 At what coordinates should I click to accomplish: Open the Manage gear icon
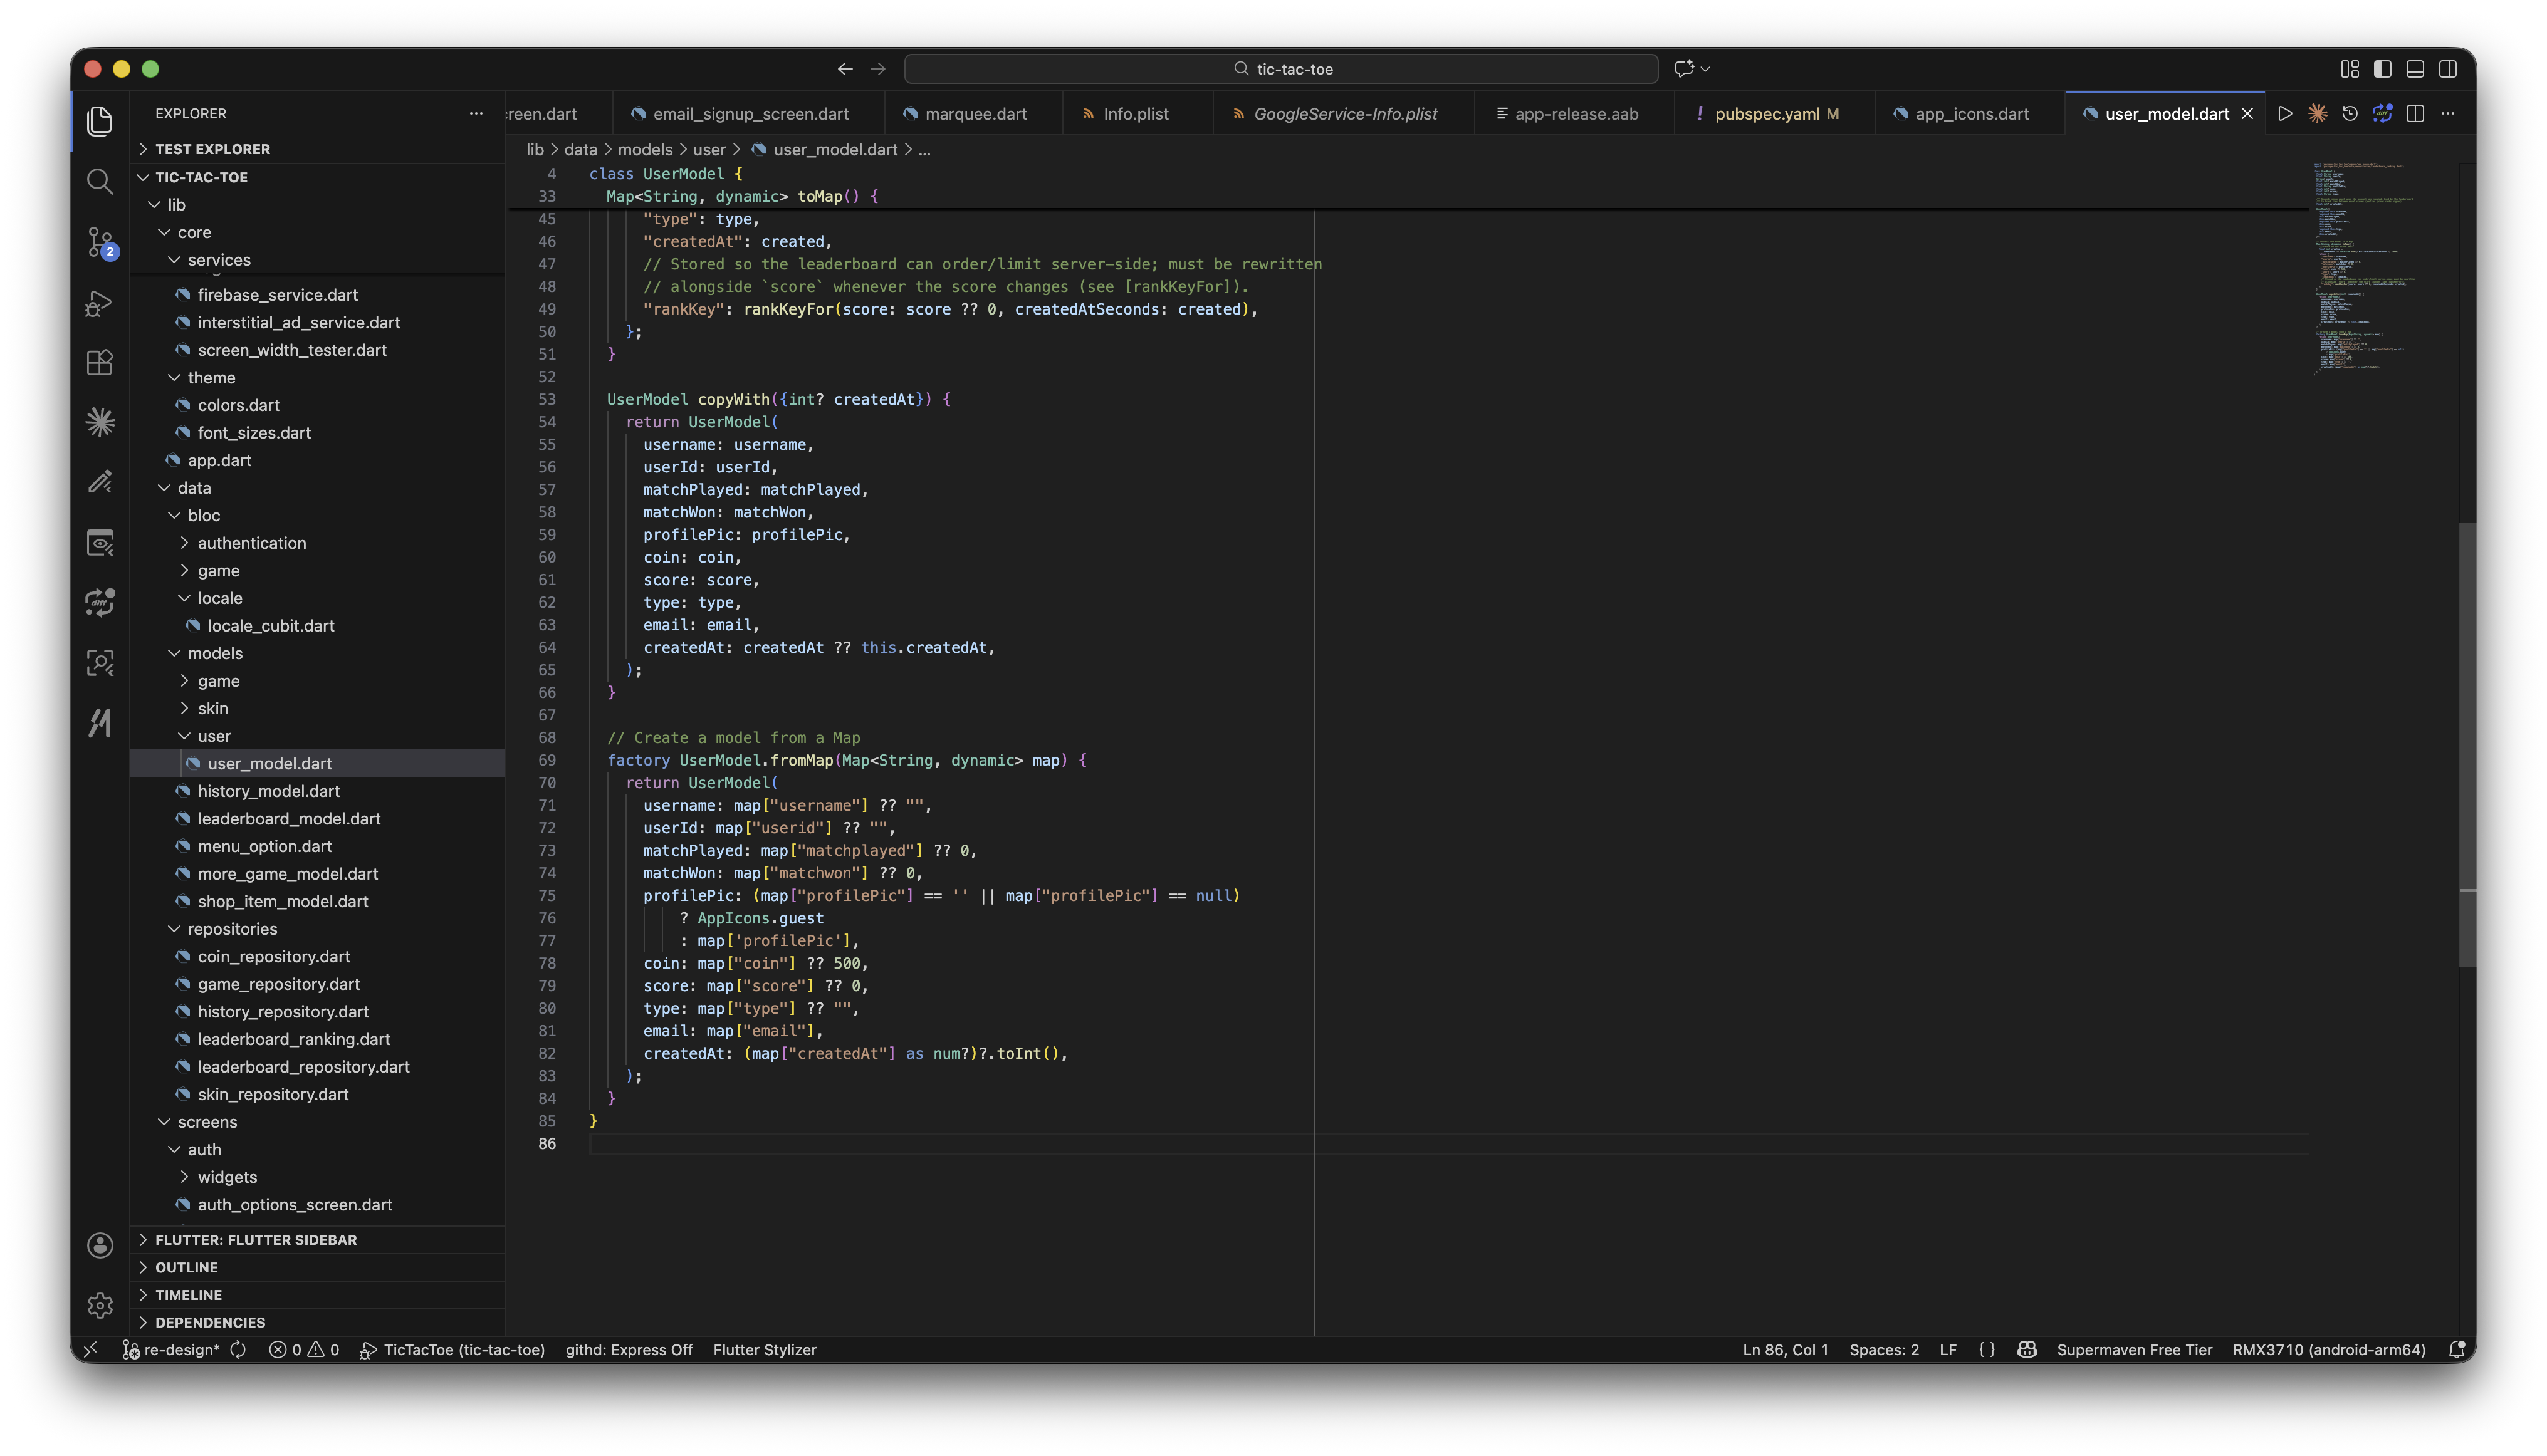pos(99,1305)
